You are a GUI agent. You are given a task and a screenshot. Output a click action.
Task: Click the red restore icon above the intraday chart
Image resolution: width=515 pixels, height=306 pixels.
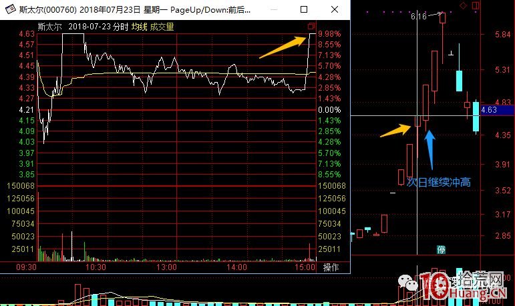tap(311, 26)
